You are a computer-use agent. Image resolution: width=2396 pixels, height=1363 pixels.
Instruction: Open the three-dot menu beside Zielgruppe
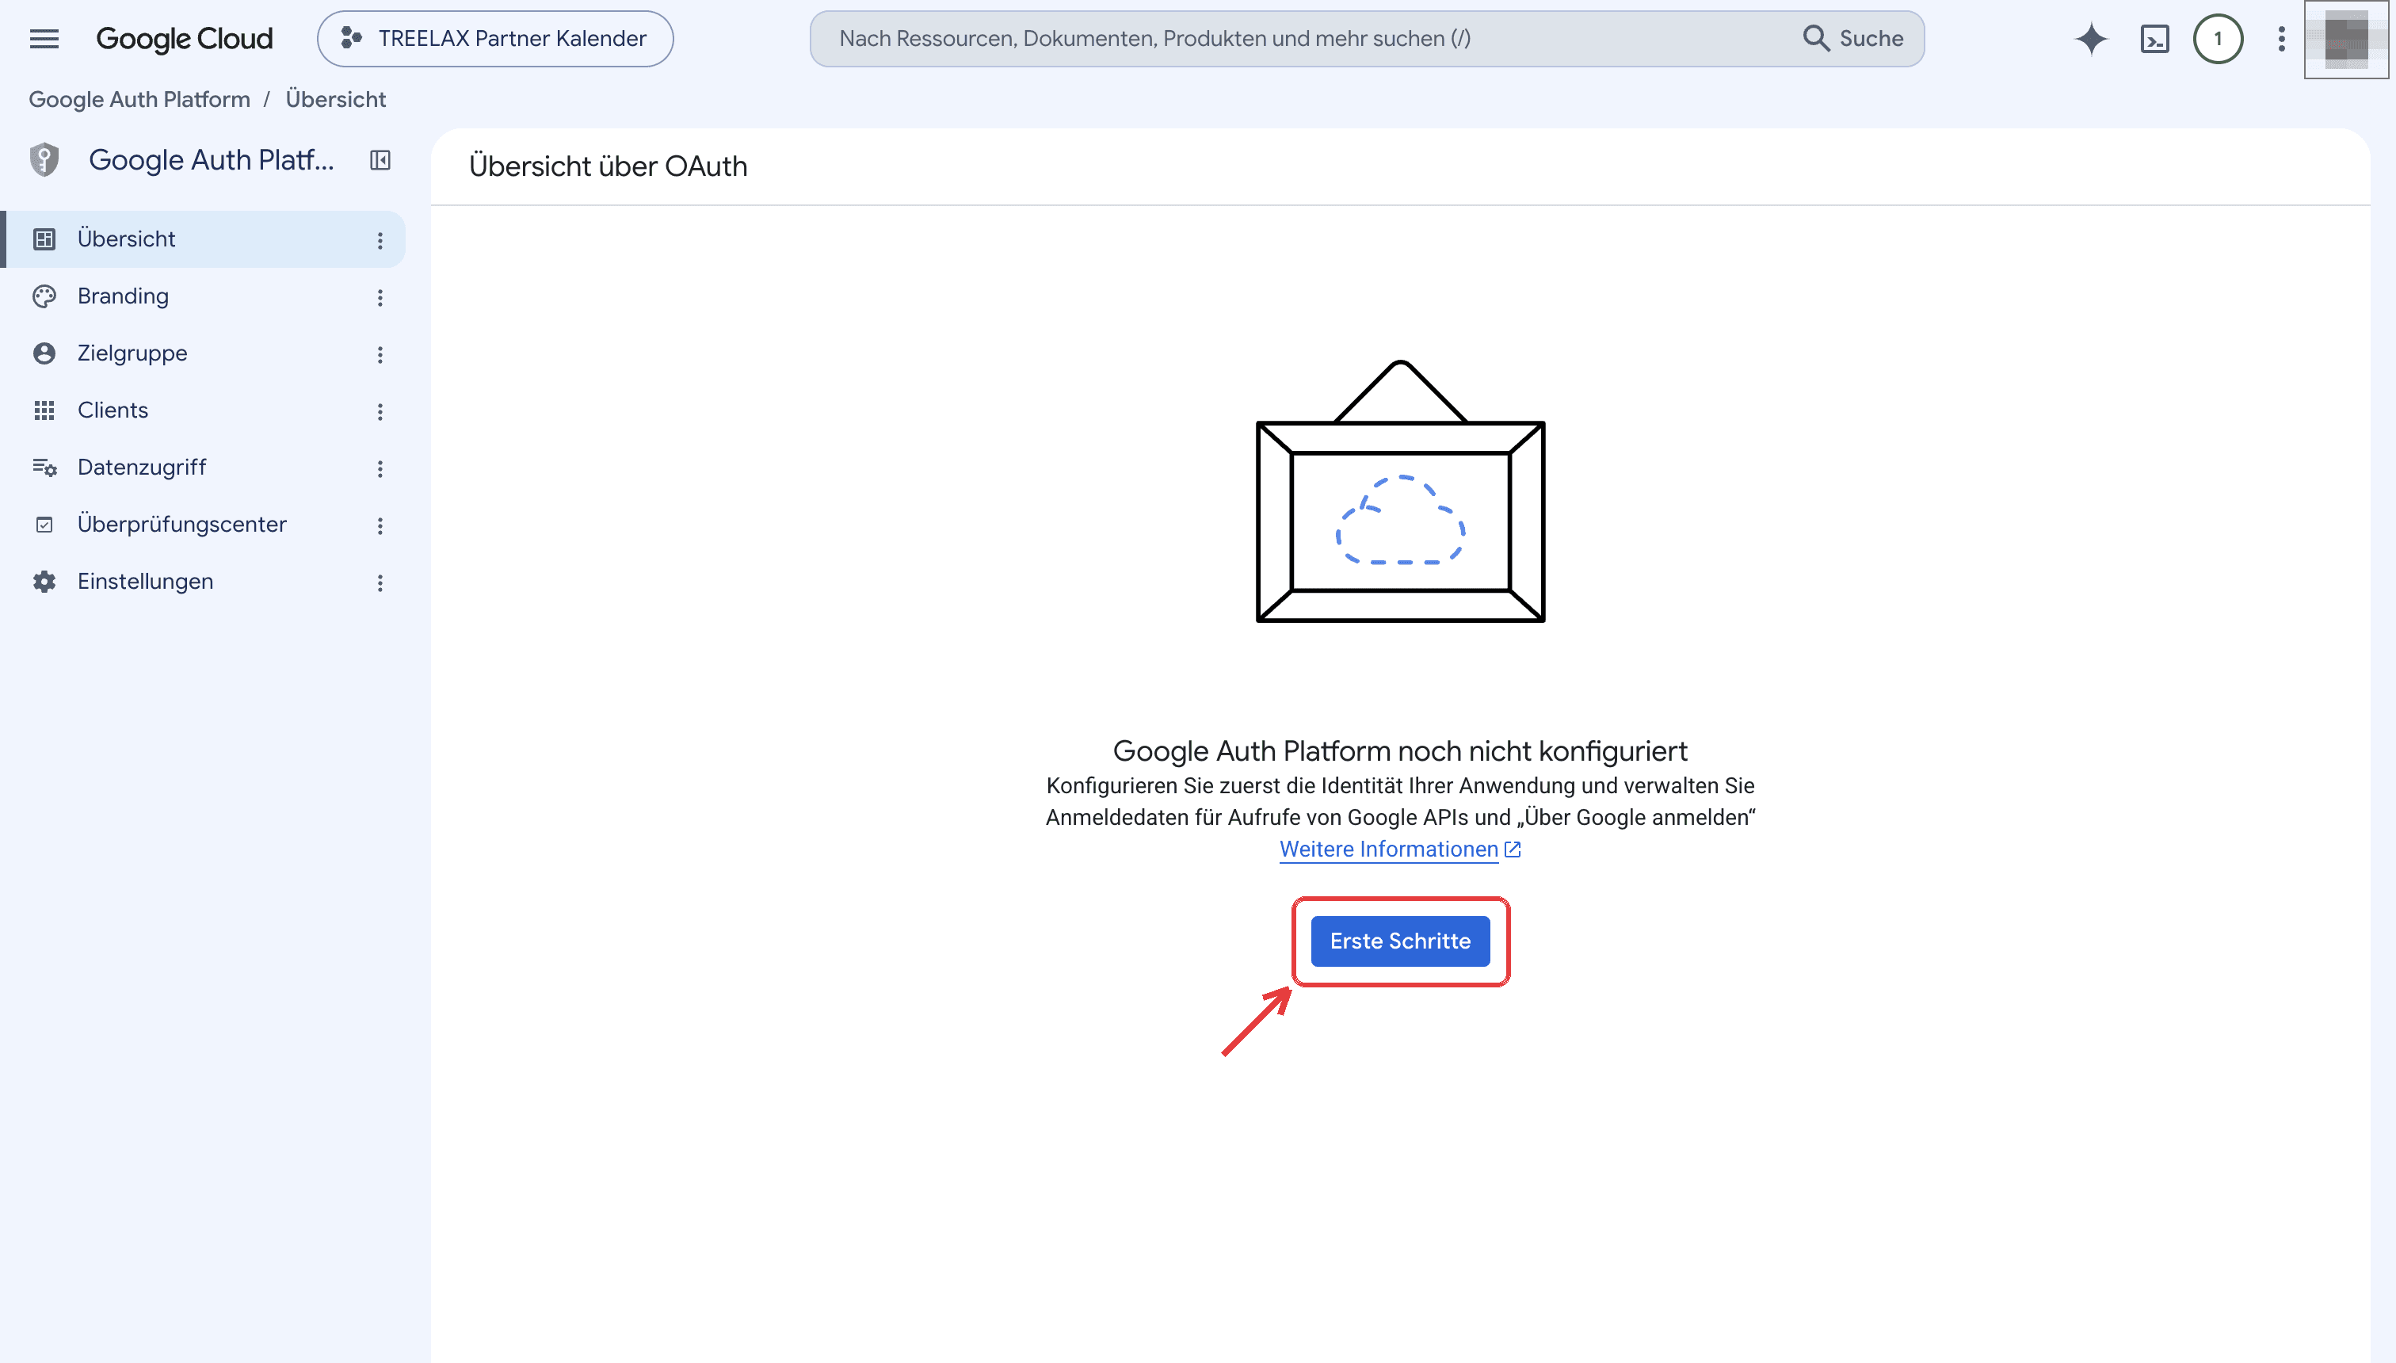[380, 355]
